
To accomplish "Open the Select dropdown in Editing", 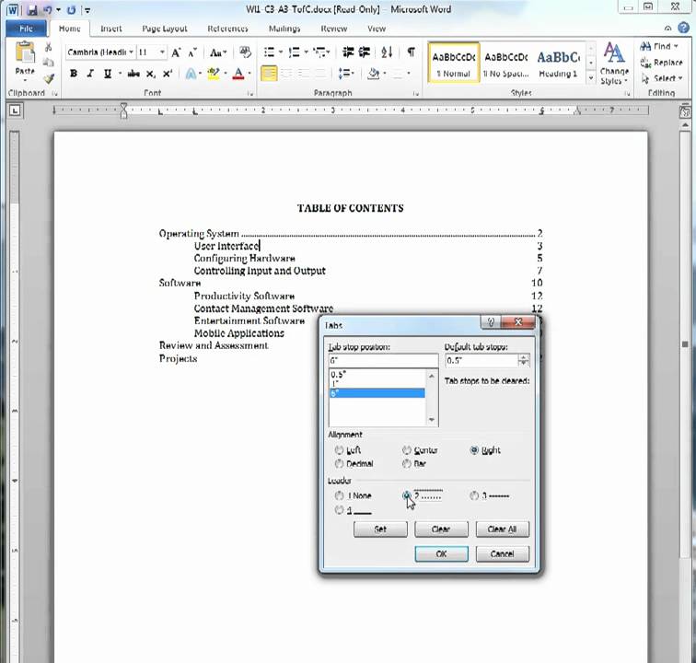I will pos(662,78).
